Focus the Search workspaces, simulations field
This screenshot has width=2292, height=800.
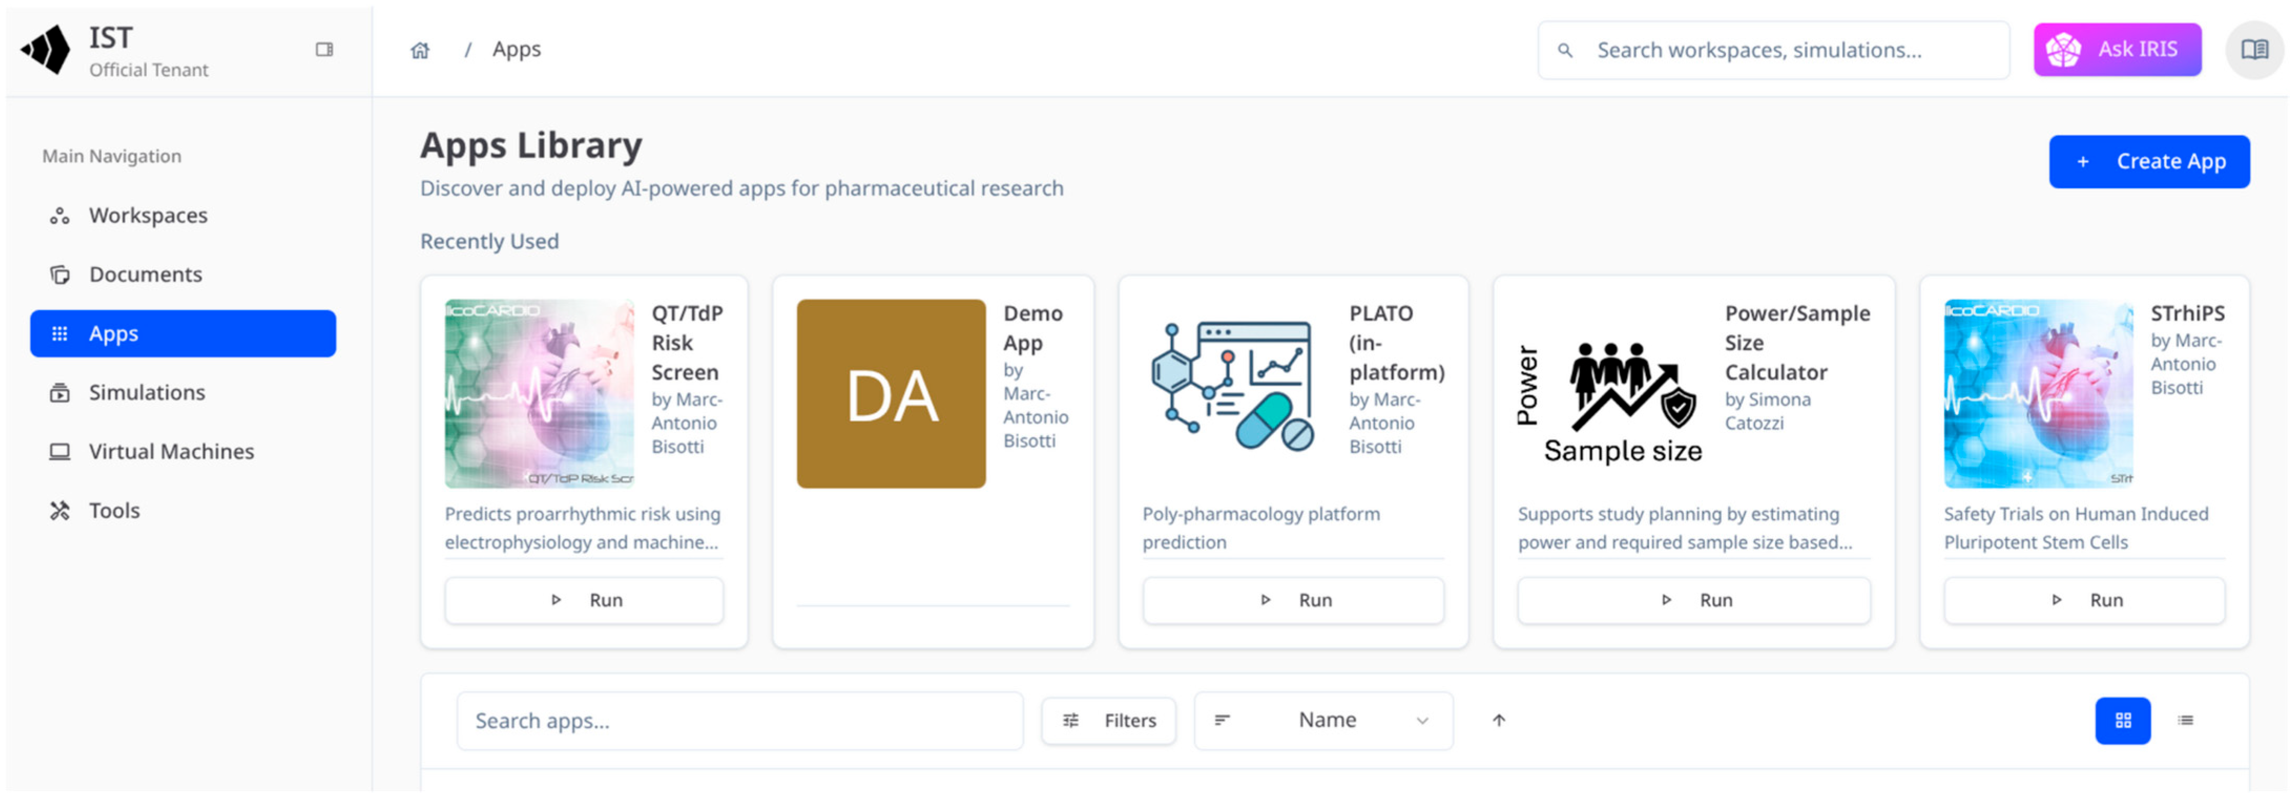pyautogui.click(x=1773, y=51)
